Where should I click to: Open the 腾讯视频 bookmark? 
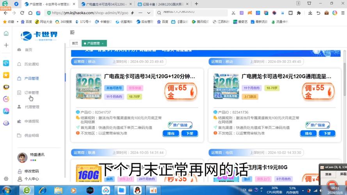click(x=200, y=22)
